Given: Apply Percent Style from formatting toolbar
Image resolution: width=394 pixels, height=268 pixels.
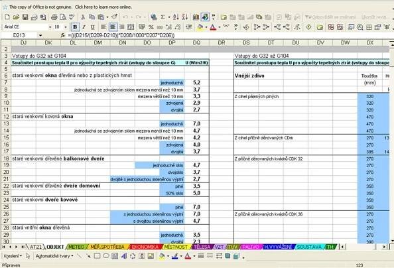Looking at the screenshot, I should point(151,27).
